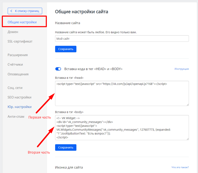The image size is (198, 173).
Task: Click 'Вставка в тэг <head>' label
Action: click(69, 78)
